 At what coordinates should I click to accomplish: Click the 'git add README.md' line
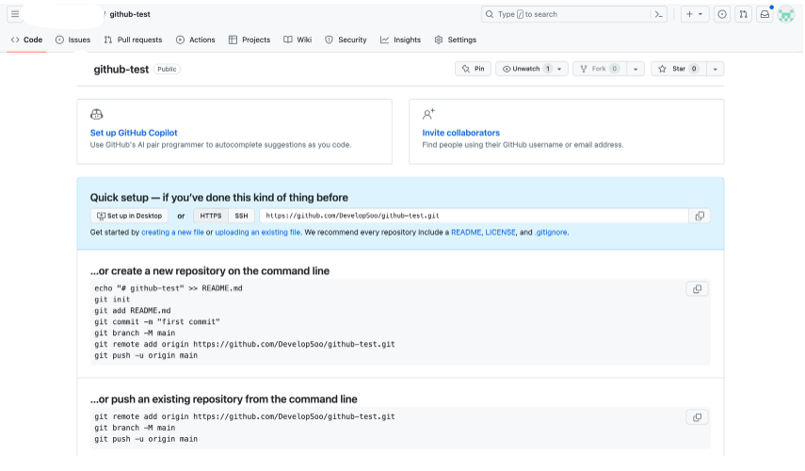[133, 310]
